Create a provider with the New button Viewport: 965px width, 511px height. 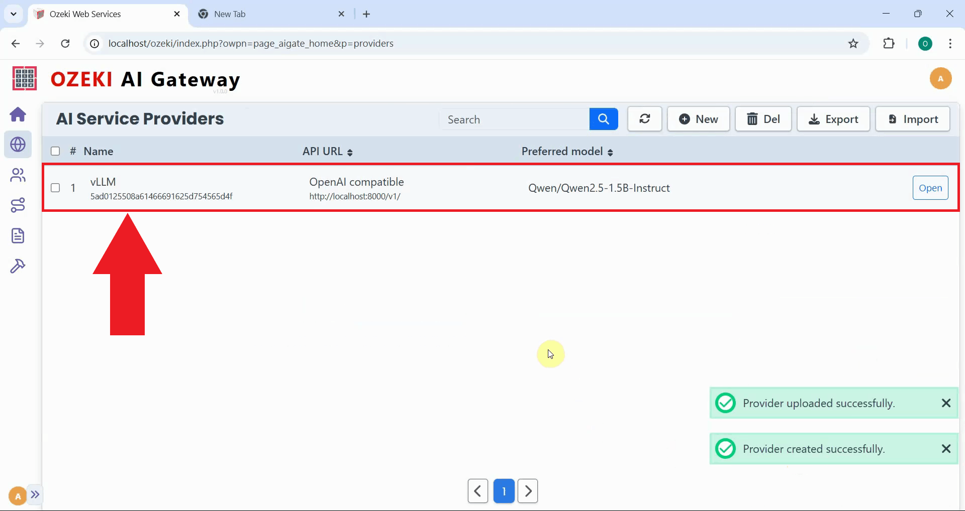699,119
